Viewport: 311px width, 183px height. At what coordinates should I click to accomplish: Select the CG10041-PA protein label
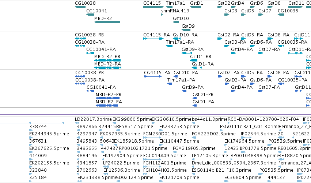[101, 87]
